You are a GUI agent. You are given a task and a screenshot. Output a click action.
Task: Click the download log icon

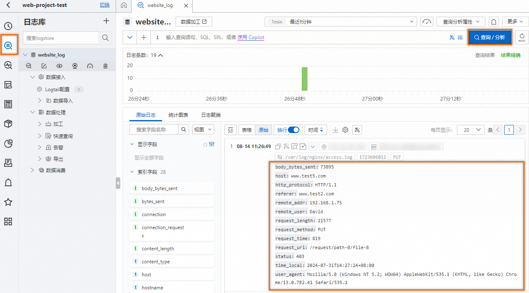(x=336, y=130)
